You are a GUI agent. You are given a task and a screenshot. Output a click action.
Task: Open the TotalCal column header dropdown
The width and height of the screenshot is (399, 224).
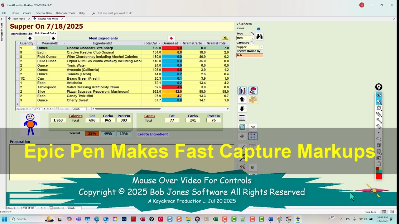point(160,43)
